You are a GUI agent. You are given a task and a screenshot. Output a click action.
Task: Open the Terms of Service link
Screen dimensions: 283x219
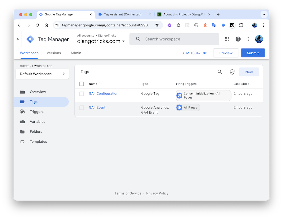click(128, 193)
